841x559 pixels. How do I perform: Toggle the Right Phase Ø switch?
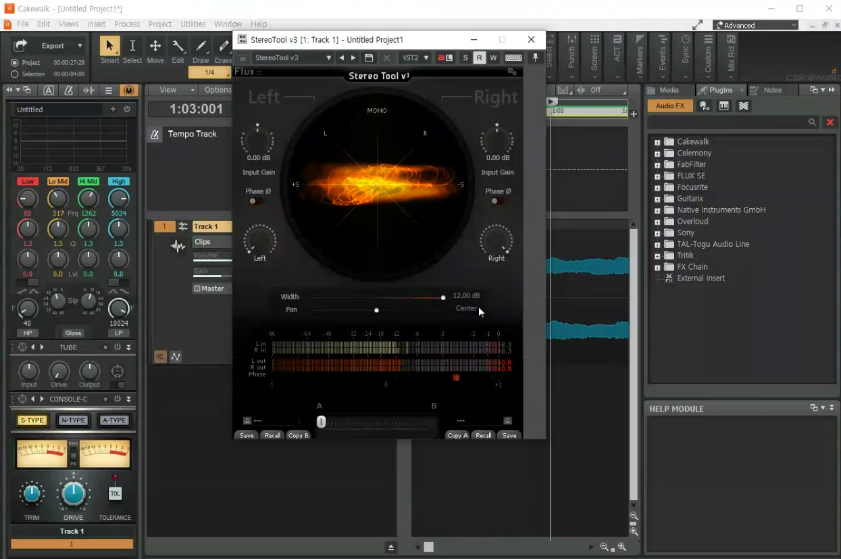(x=497, y=201)
